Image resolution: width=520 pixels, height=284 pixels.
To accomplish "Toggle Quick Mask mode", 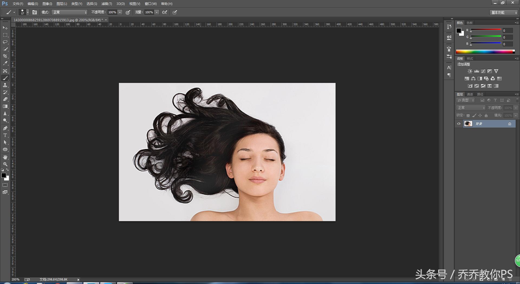I will [x=5, y=185].
